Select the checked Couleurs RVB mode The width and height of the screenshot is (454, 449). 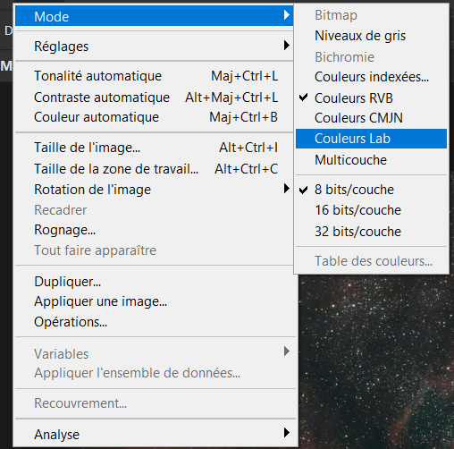[x=371, y=98]
